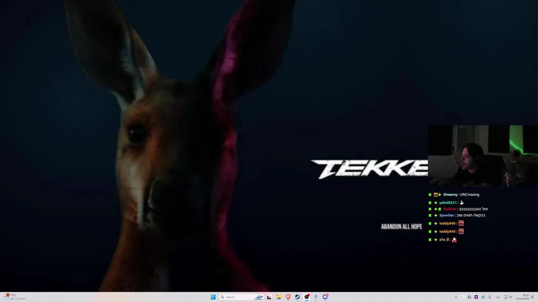Open network settings tray icon
Screen dimensions: 538x302
pos(506,297)
